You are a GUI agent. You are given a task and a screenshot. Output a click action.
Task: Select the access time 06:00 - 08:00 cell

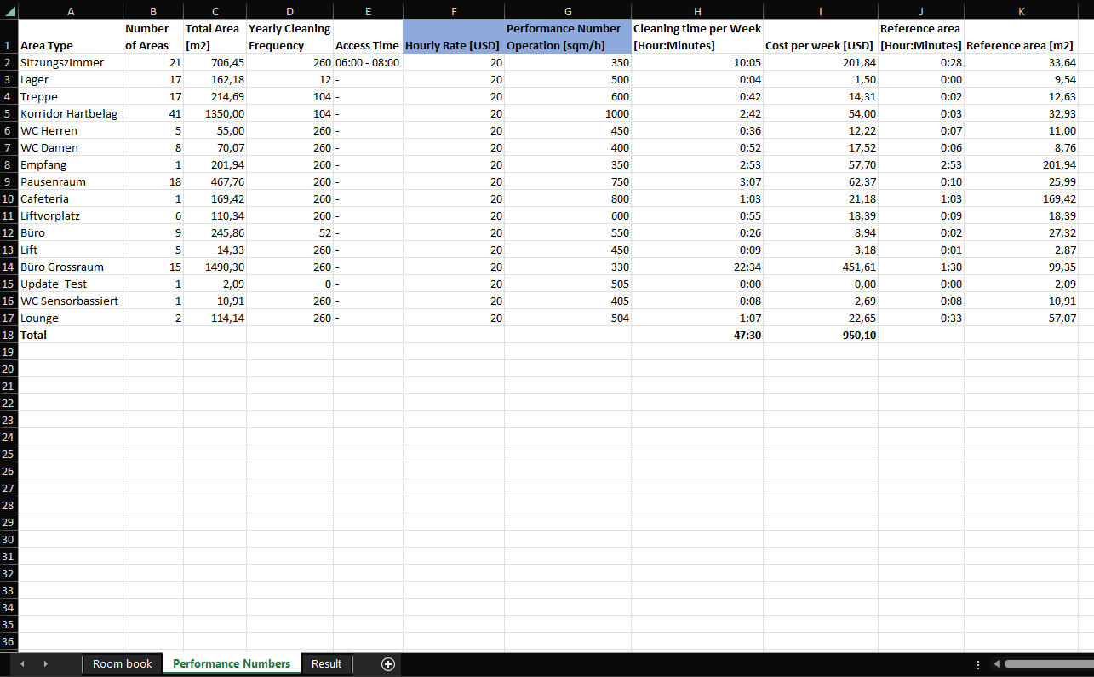[x=368, y=62]
